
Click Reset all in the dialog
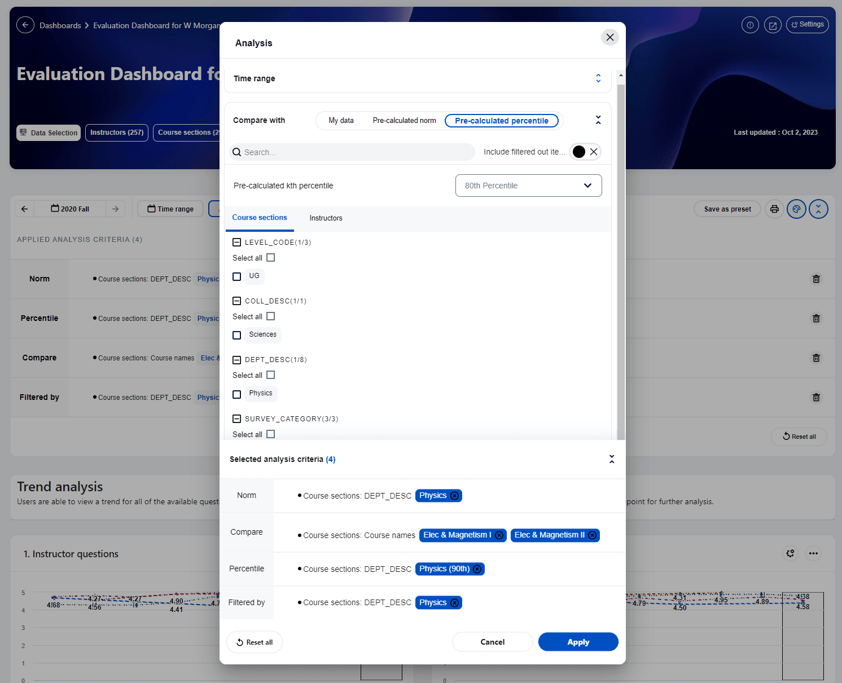tap(255, 642)
